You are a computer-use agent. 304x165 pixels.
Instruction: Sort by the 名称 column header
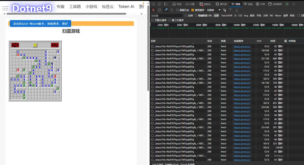click(178, 41)
